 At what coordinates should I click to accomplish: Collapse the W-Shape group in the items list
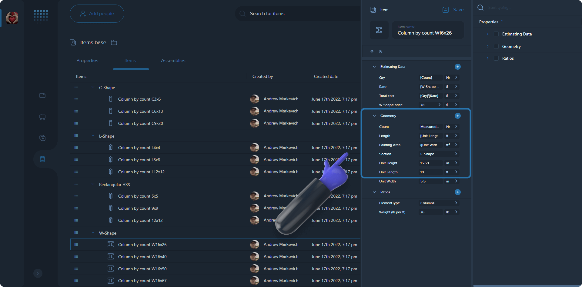(x=93, y=233)
